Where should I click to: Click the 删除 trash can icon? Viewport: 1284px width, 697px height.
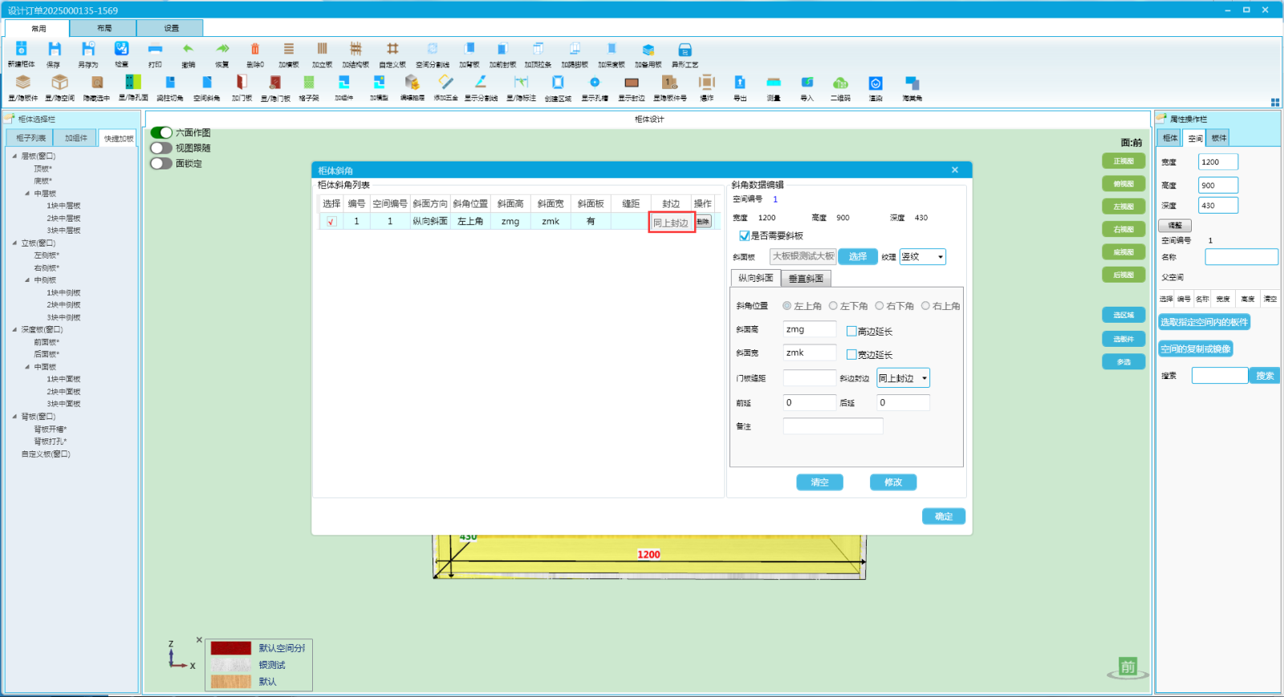pos(255,50)
